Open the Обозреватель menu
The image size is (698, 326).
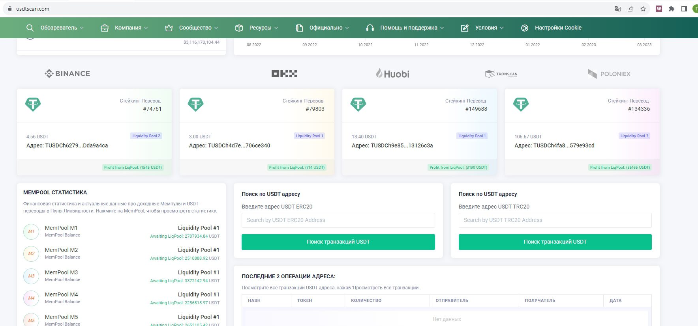click(x=59, y=28)
